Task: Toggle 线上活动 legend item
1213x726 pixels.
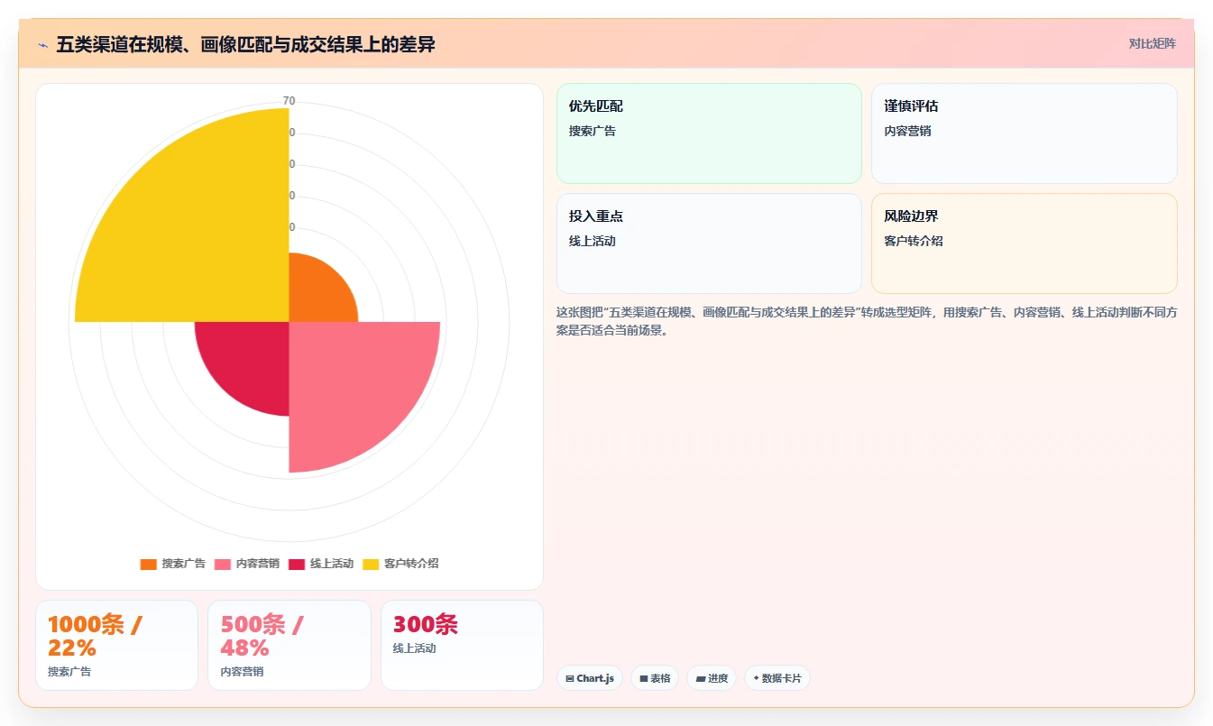Action: (x=321, y=564)
